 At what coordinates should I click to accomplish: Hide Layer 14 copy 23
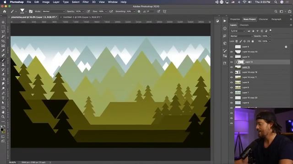tap(232, 52)
